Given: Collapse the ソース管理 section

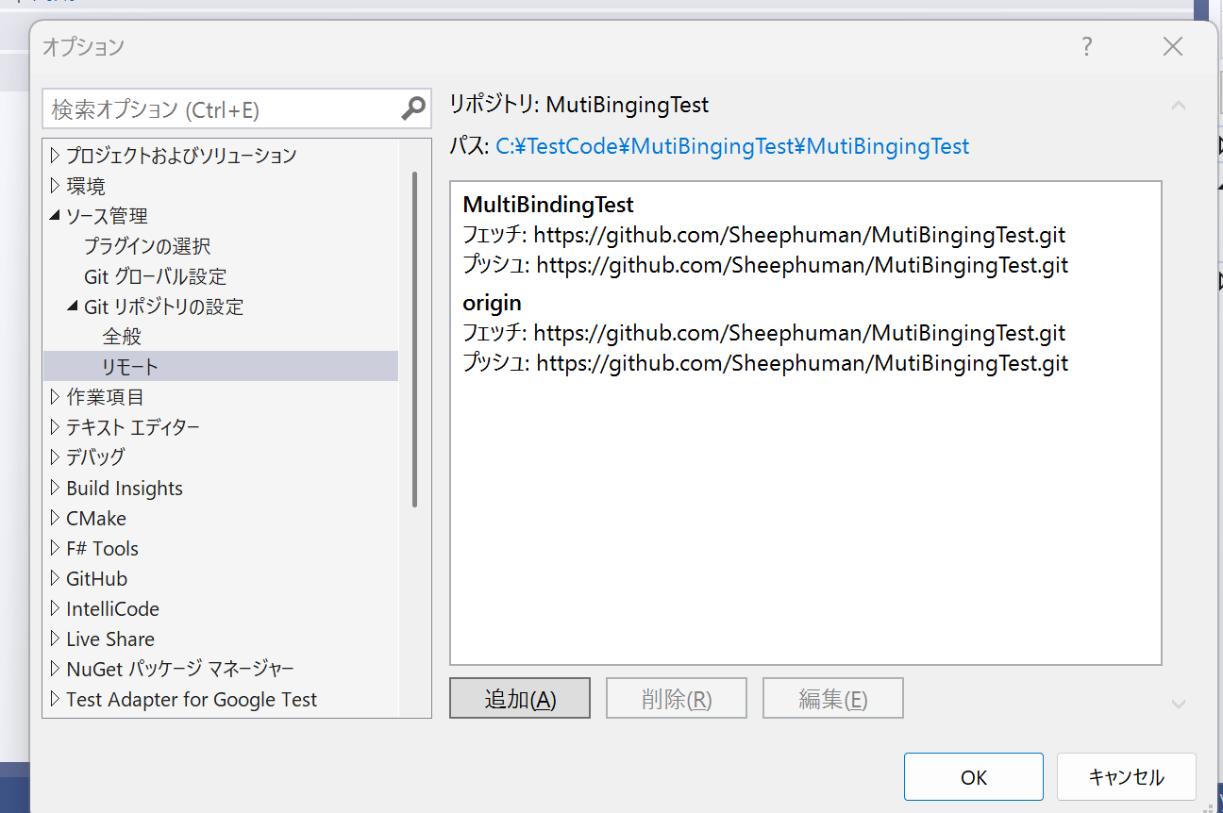Looking at the screenshot, I should coord(56,215).
